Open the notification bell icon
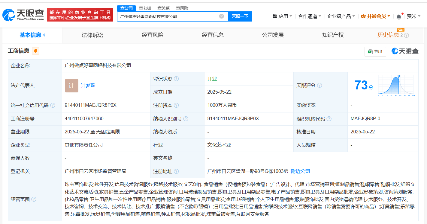This screenshot has height=224, width=427. tap(399, 16)
